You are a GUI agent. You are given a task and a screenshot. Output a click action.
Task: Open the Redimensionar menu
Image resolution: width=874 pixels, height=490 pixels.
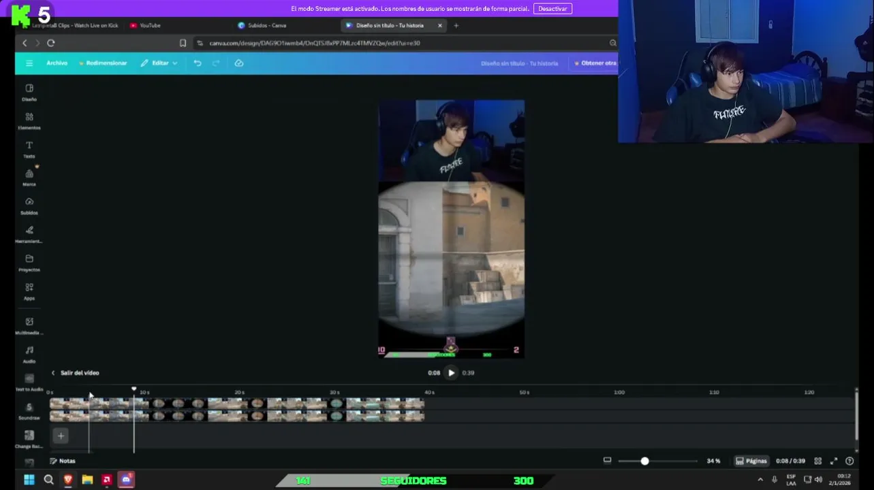tap(103, 63)
